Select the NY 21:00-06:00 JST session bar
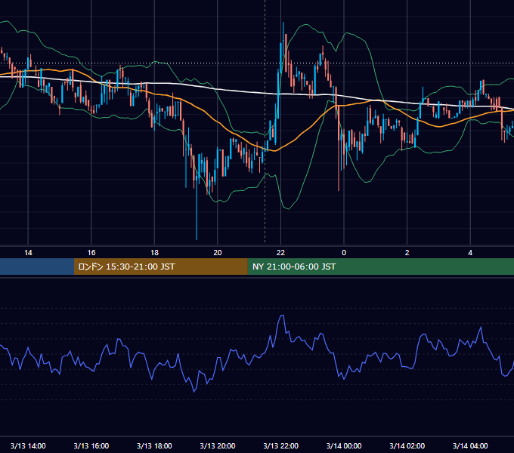This screenshot has height=453, width=514. pos(380,267)
